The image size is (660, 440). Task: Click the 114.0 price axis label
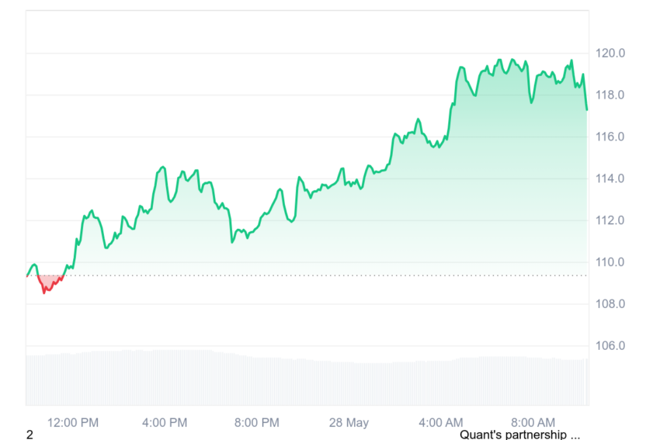(610, 178)
